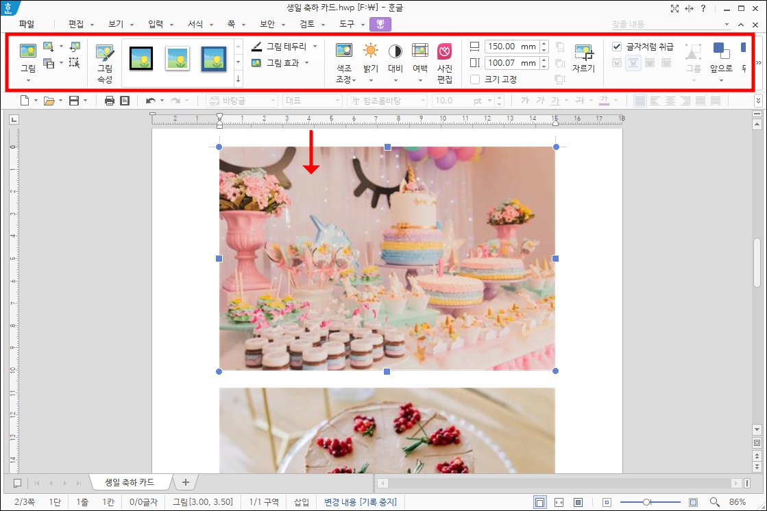The width and height of the screenshot is (767, 511).
Task: Click the 대비 contrast icon
Action: point(395,51)
